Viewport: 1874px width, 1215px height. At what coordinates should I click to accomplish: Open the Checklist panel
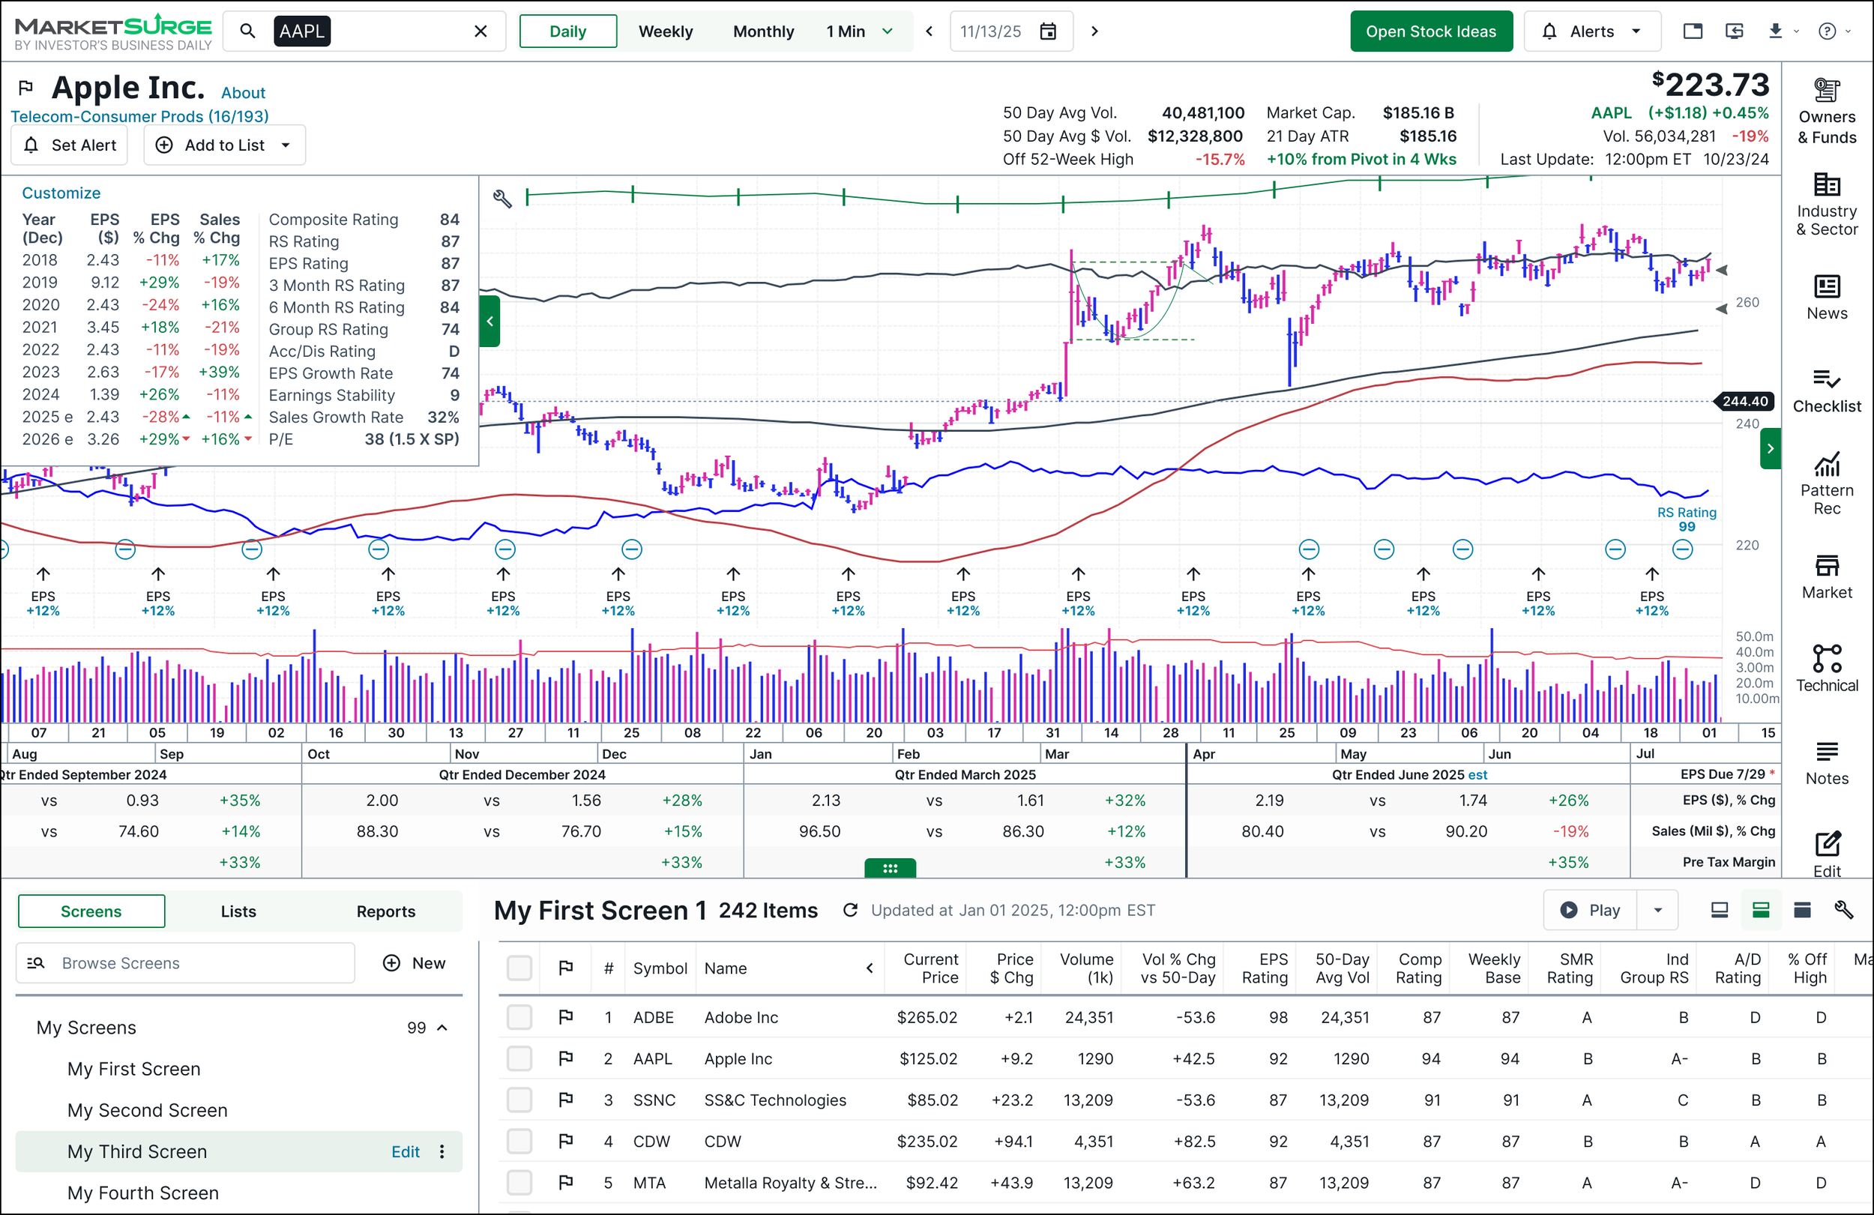1826,391
